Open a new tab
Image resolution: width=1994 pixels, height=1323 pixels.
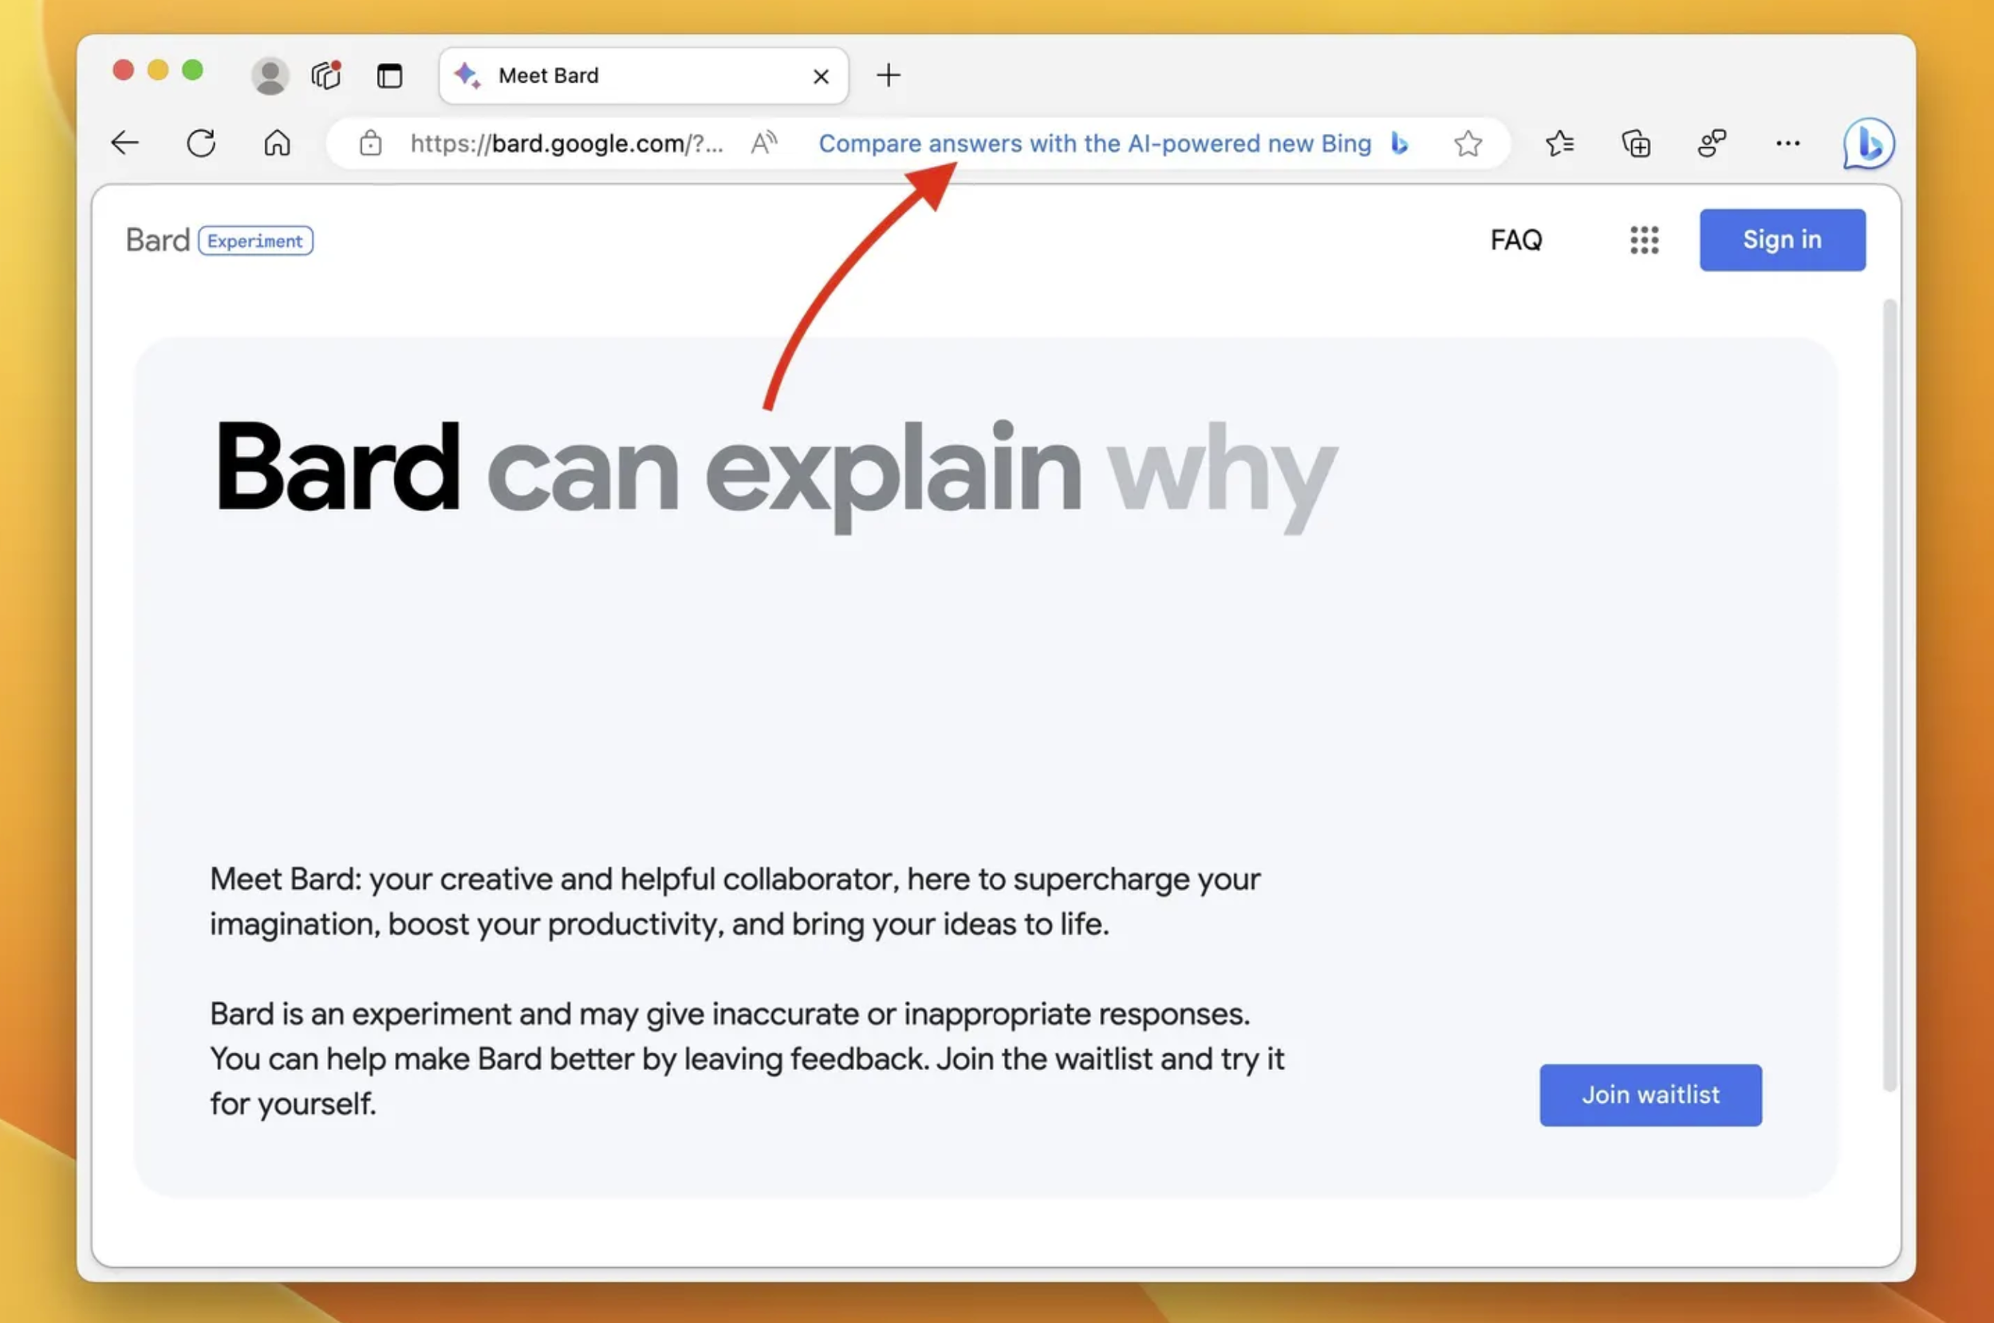coord(889,75)
